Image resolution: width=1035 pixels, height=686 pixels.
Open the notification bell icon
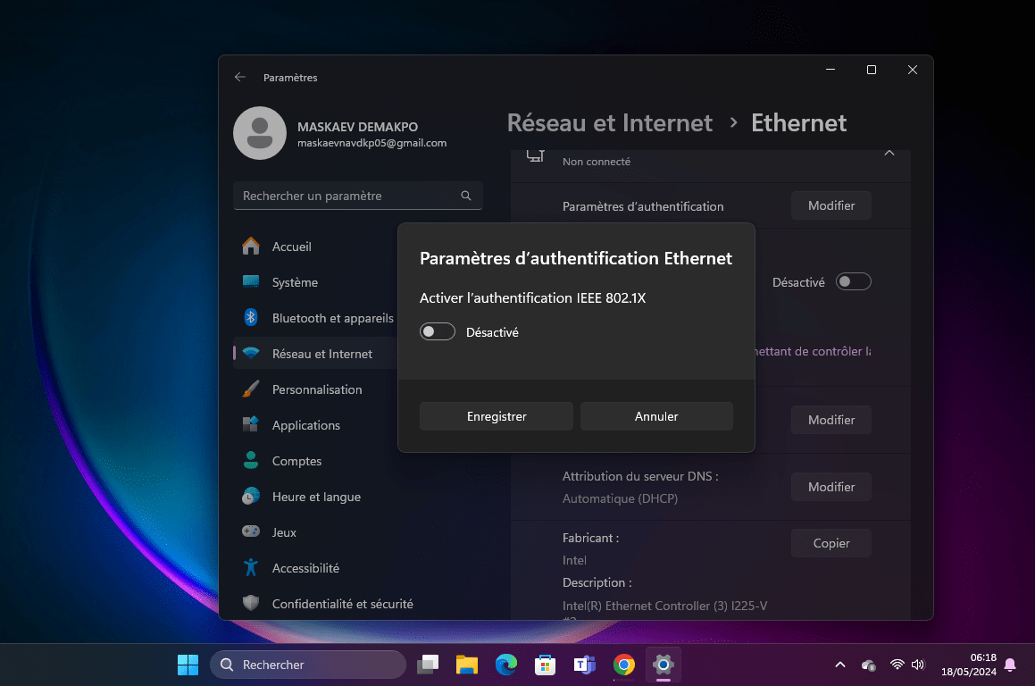[1010, 665]
